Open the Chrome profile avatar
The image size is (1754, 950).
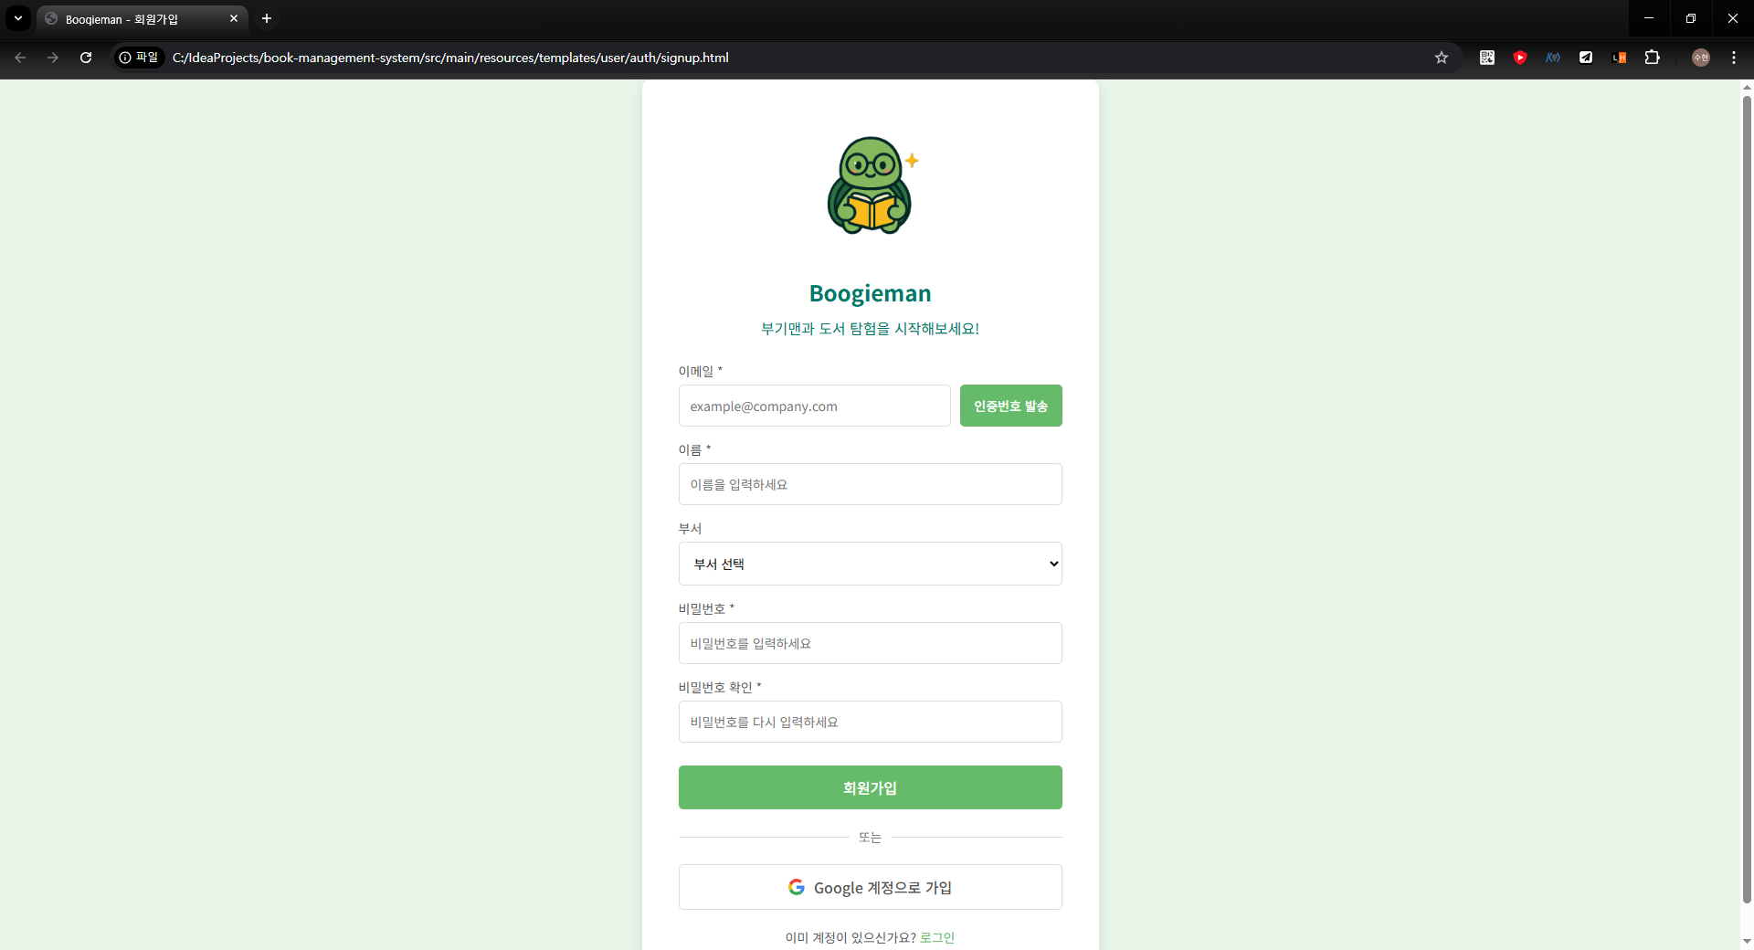point(1700,58)
